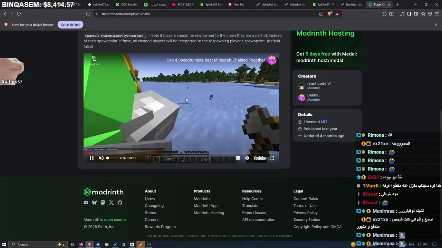Enter video fullscreen mode
The width and height of the screenshot is (442, 248).
(272, 158)
